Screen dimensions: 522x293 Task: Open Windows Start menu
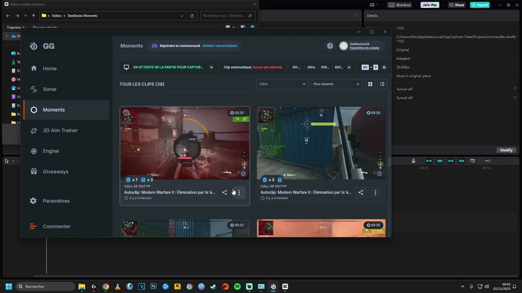[9, 286]
